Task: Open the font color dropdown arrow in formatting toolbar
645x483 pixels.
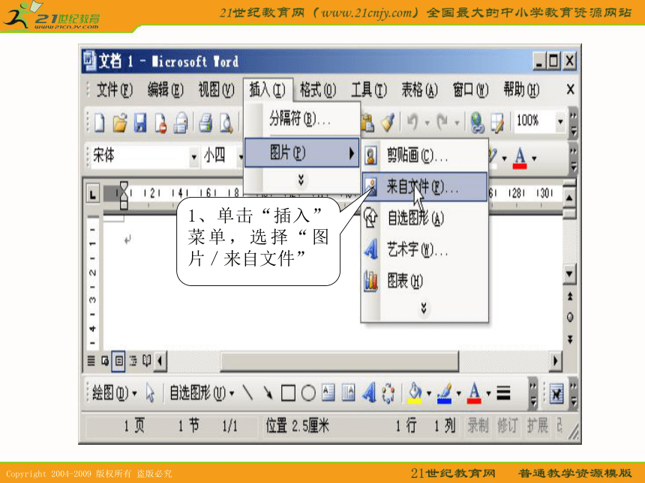Action: click(x=534, y=158)
